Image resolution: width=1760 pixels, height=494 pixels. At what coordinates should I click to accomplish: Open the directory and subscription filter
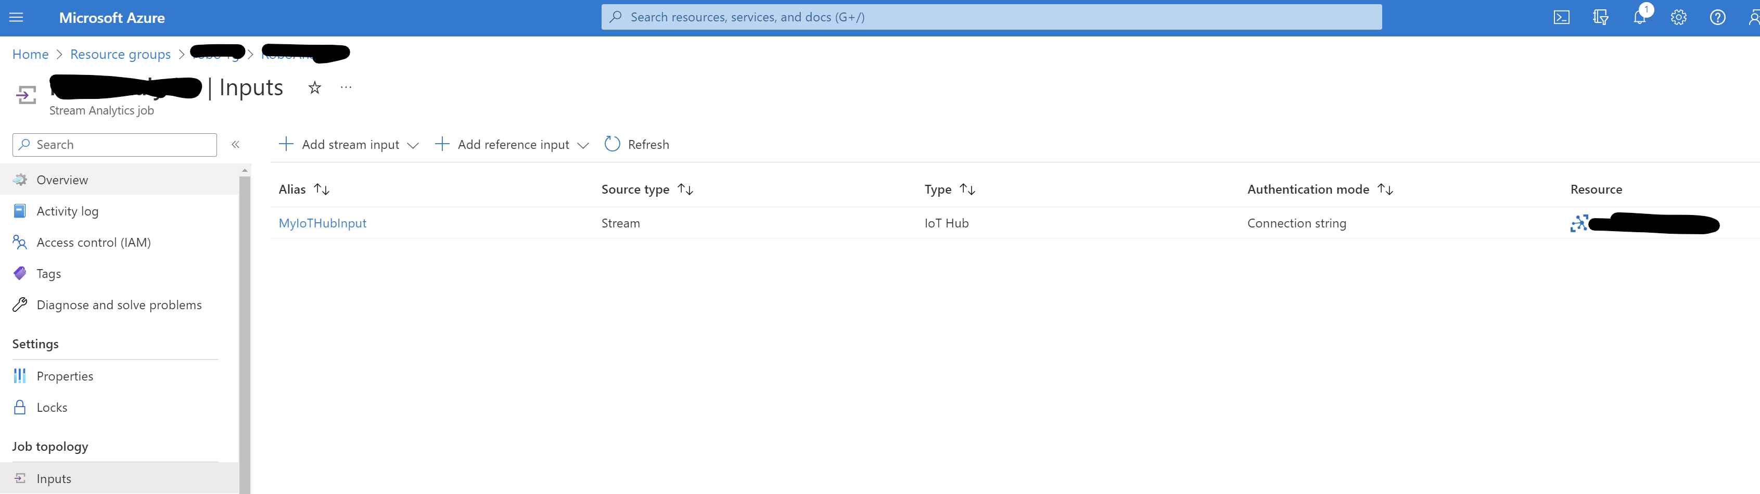click(1600, 17)
